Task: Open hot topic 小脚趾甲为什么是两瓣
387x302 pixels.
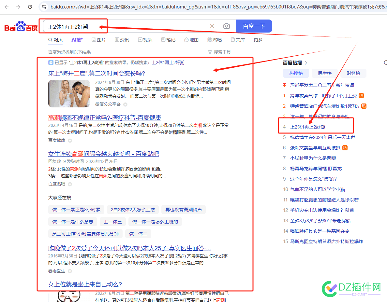Action: 313,158
